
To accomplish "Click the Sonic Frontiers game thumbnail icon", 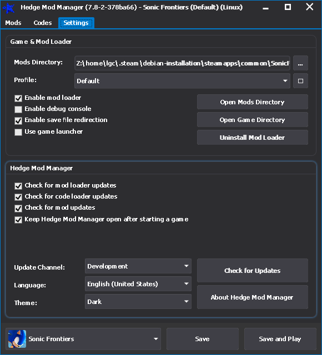I will coord(17,339).
